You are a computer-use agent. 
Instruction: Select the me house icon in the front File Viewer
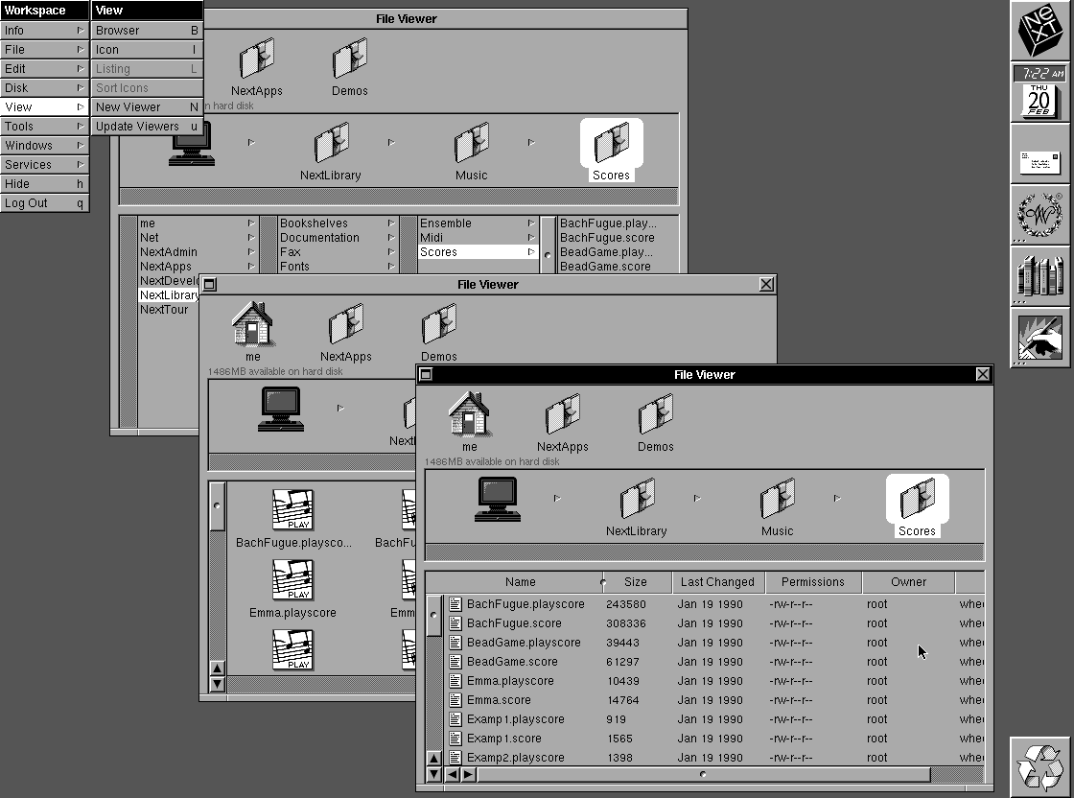[x=469, y=422]
